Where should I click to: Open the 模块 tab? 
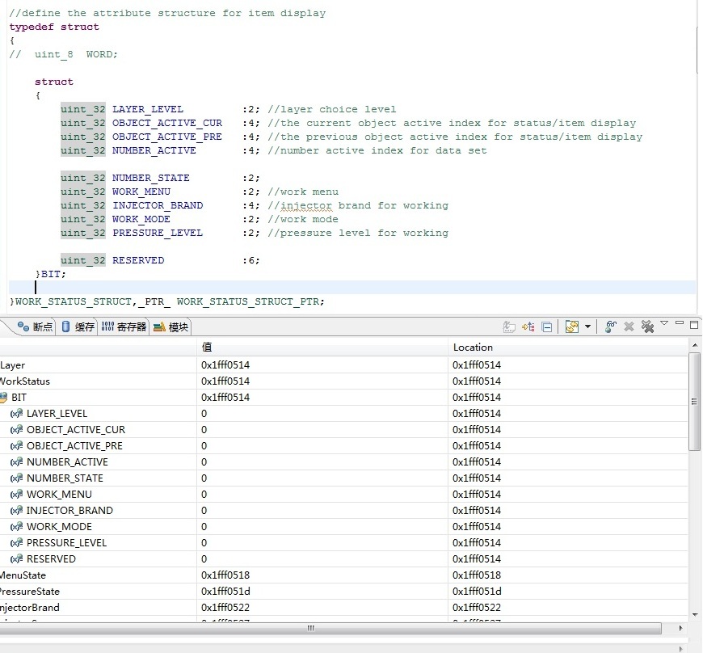171,327
